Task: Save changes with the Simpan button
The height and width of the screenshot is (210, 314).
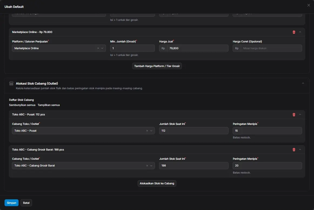Action: [12, 203]
